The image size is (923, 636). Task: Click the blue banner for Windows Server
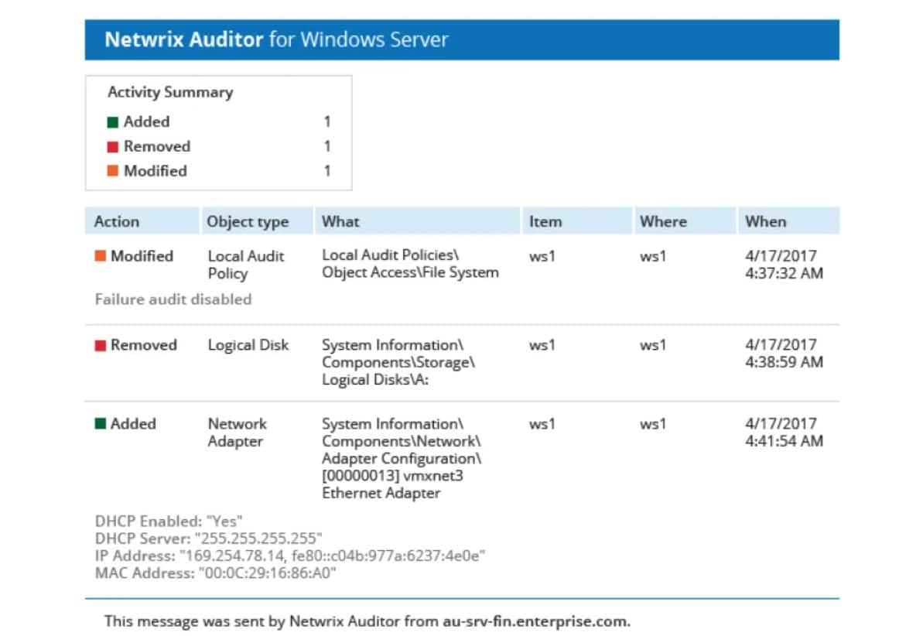coord(464,39)
